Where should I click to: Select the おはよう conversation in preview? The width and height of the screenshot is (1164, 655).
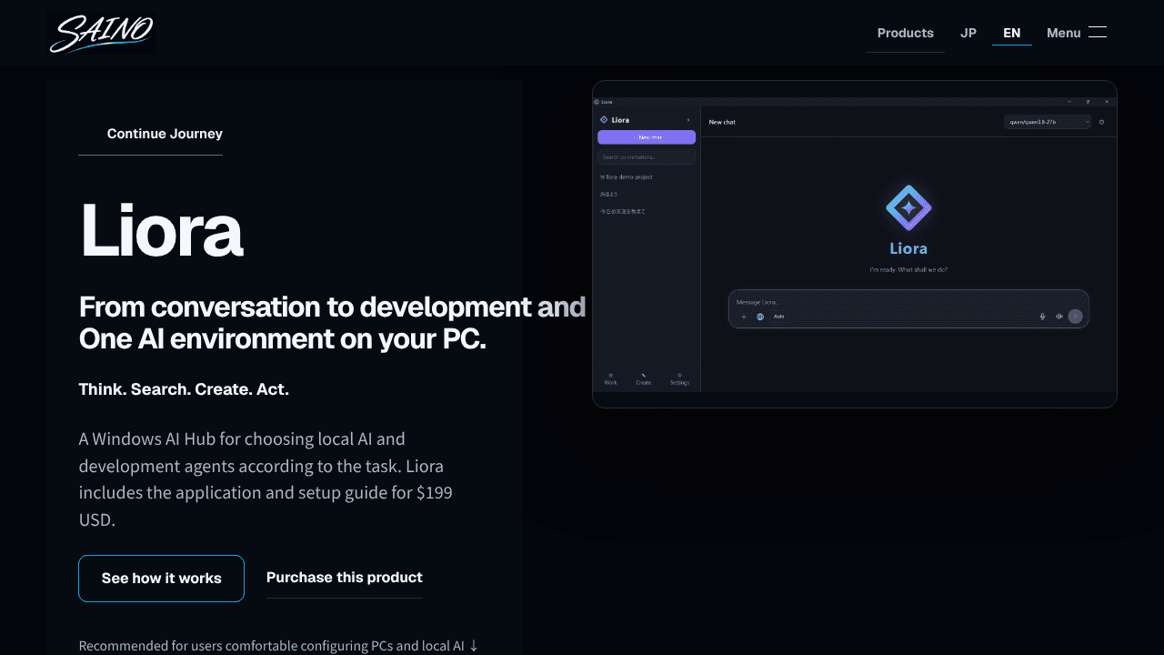click(x=608, y=194)
